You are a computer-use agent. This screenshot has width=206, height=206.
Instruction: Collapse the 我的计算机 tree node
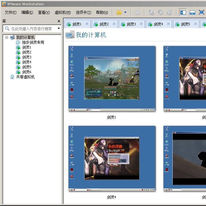(6, 37)
